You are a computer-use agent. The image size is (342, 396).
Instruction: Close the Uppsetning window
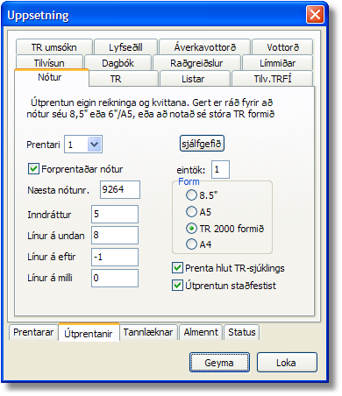click(315, 14)
